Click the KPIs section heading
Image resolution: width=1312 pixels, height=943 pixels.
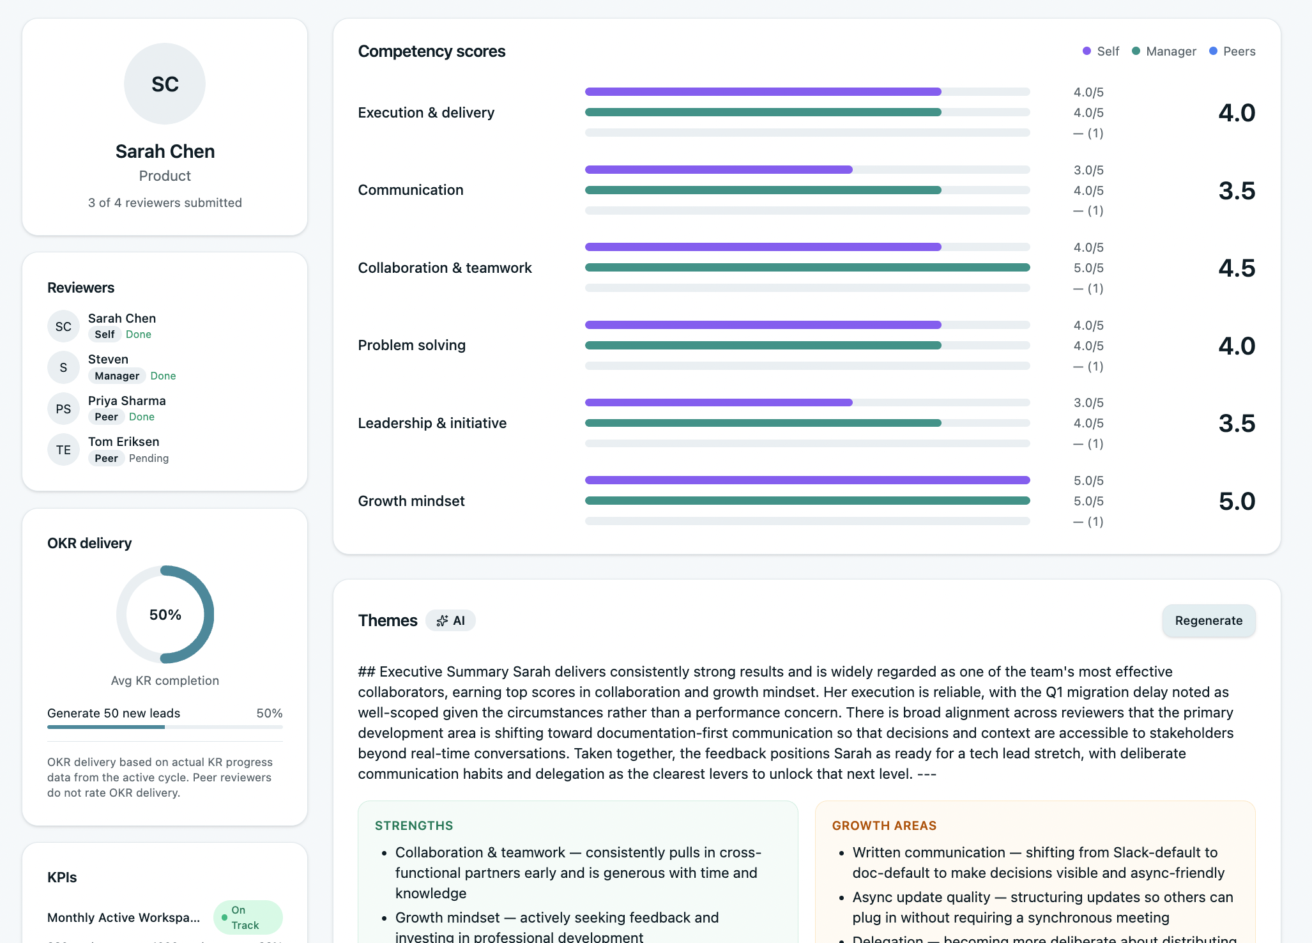(x=62, y=877)
